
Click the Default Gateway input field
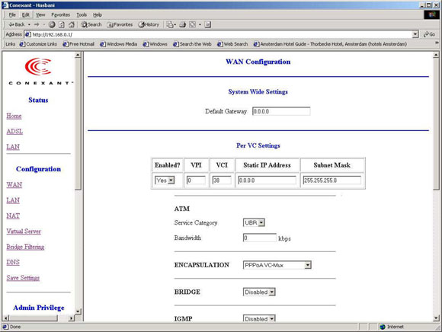pos(281,111)
